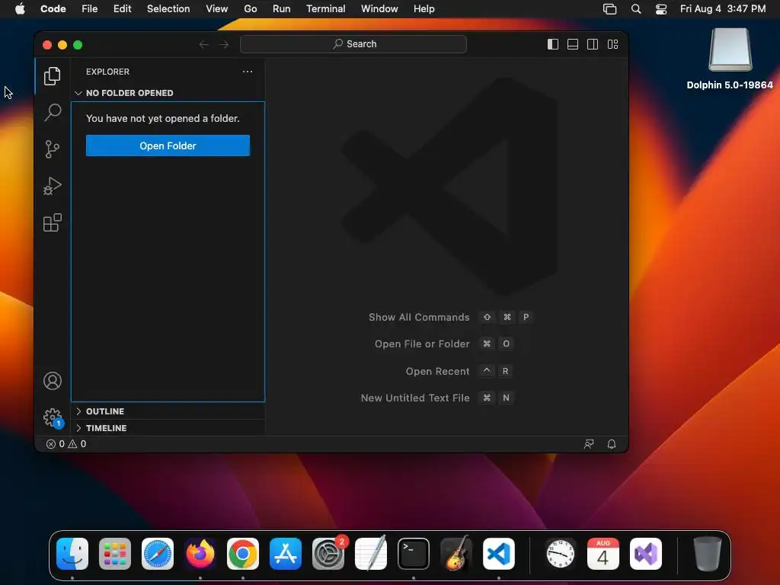780x585 pixels.
Task: Launch Google Chrome from the Dock
Action: pyautogui.click(x=243, y=554)
